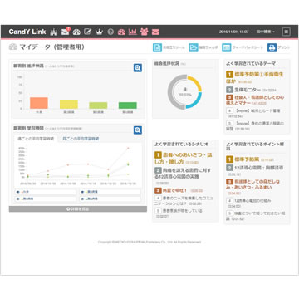Click the dark blue printer icon

272,47
